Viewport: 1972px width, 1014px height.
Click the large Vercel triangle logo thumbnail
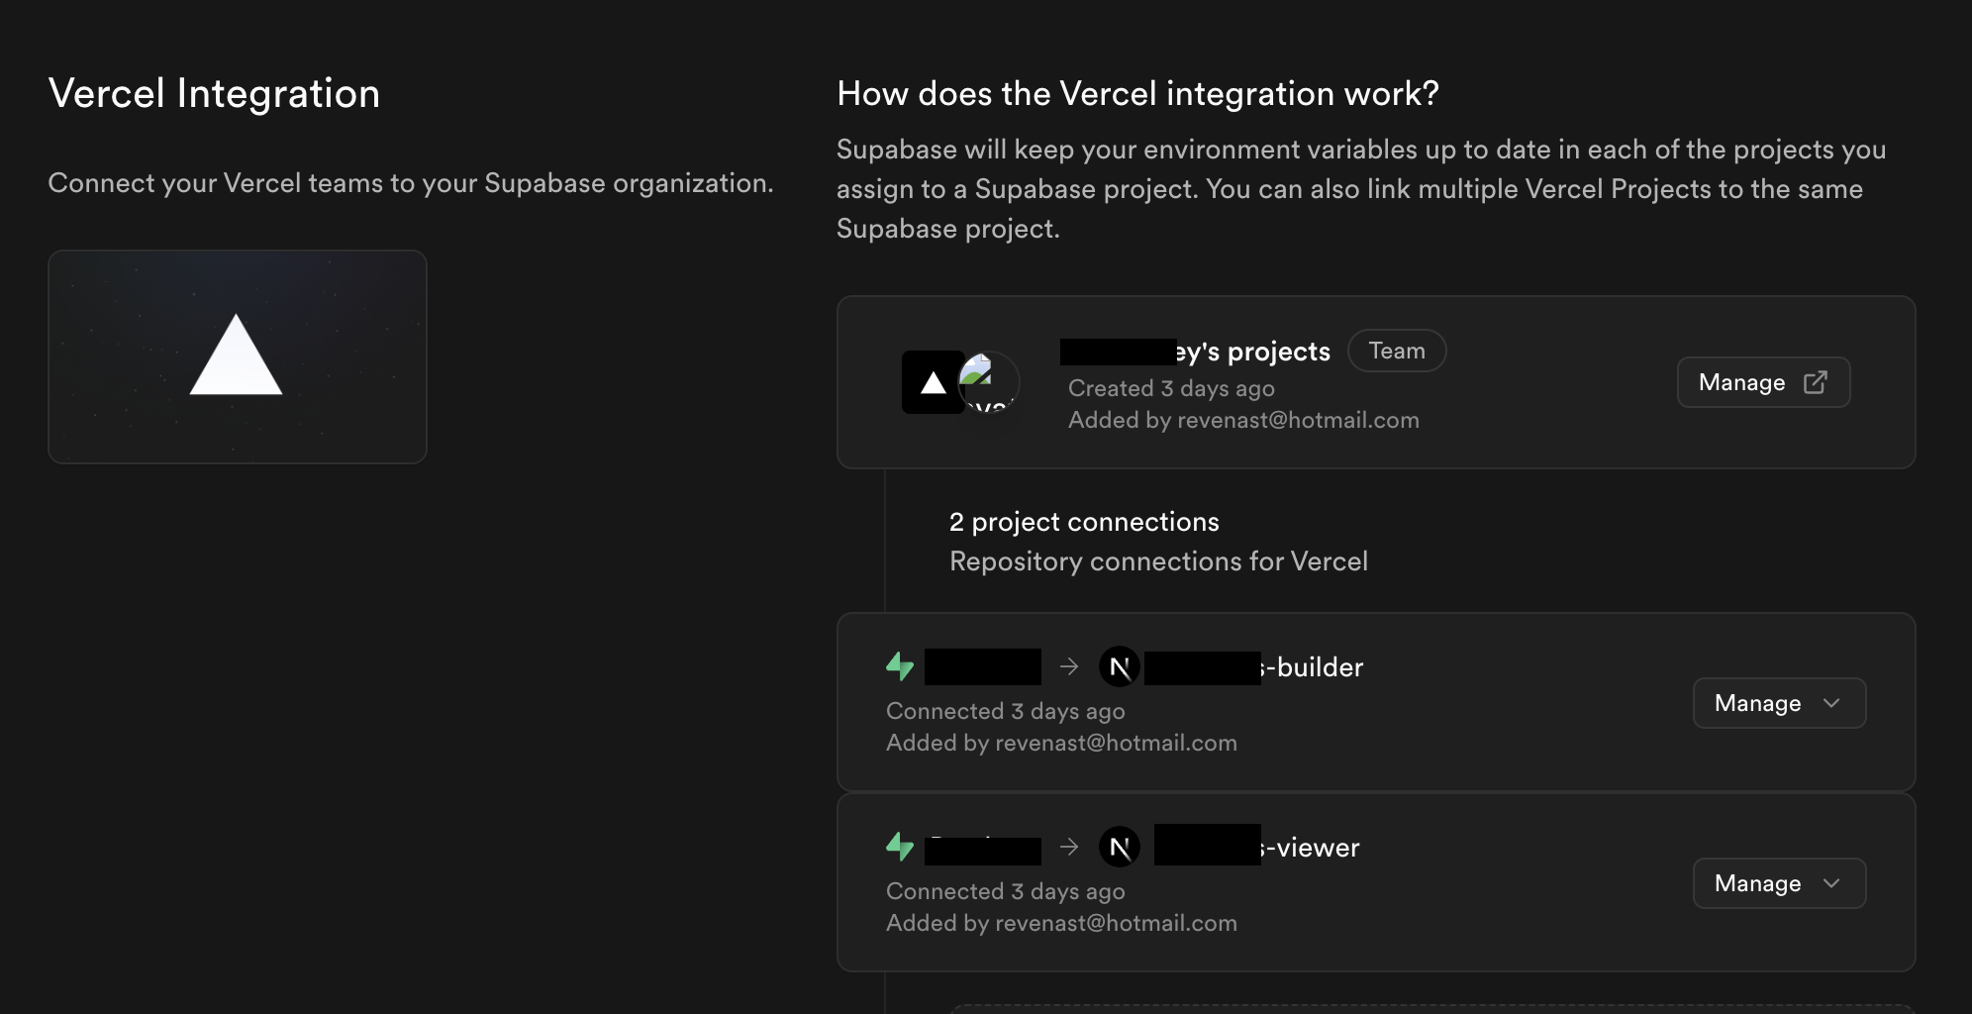[x=237, y=356]
